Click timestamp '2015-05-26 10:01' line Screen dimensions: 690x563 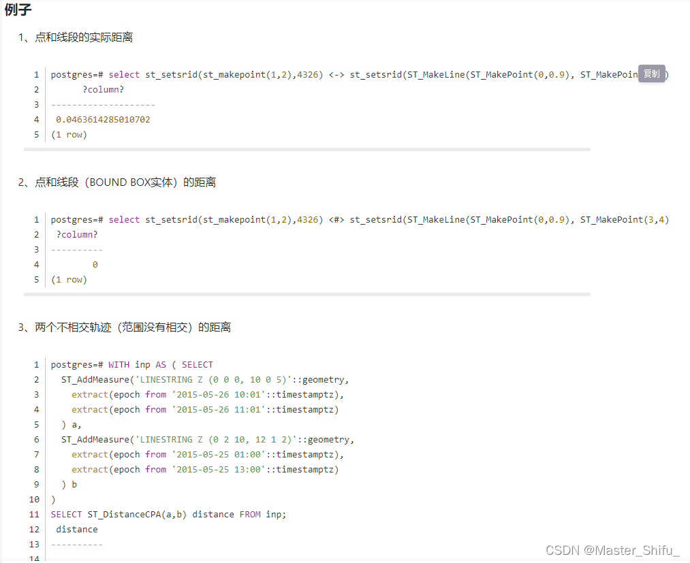click(208, 395)
